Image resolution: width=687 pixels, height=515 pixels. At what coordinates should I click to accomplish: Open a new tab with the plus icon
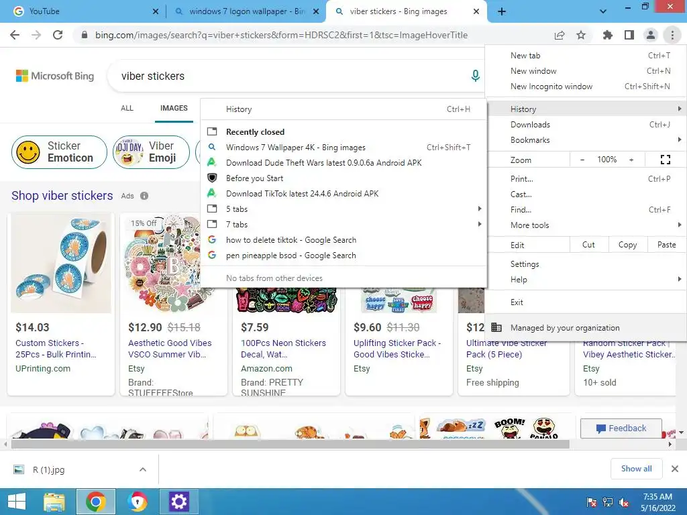tap(502, 11)
